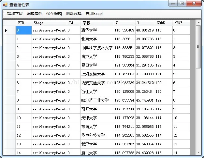Click 导出Excel to export the table
This screenshot has width=204, height=158.
pyautogui.click(x=94, y=14)
